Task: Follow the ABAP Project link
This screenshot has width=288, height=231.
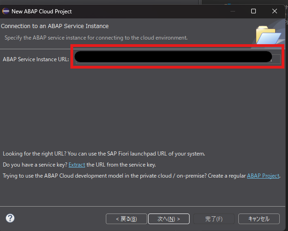Action: coord(263,176)
